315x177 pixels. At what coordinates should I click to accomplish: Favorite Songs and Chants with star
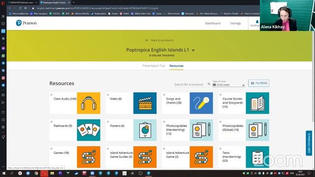(164, 95)
